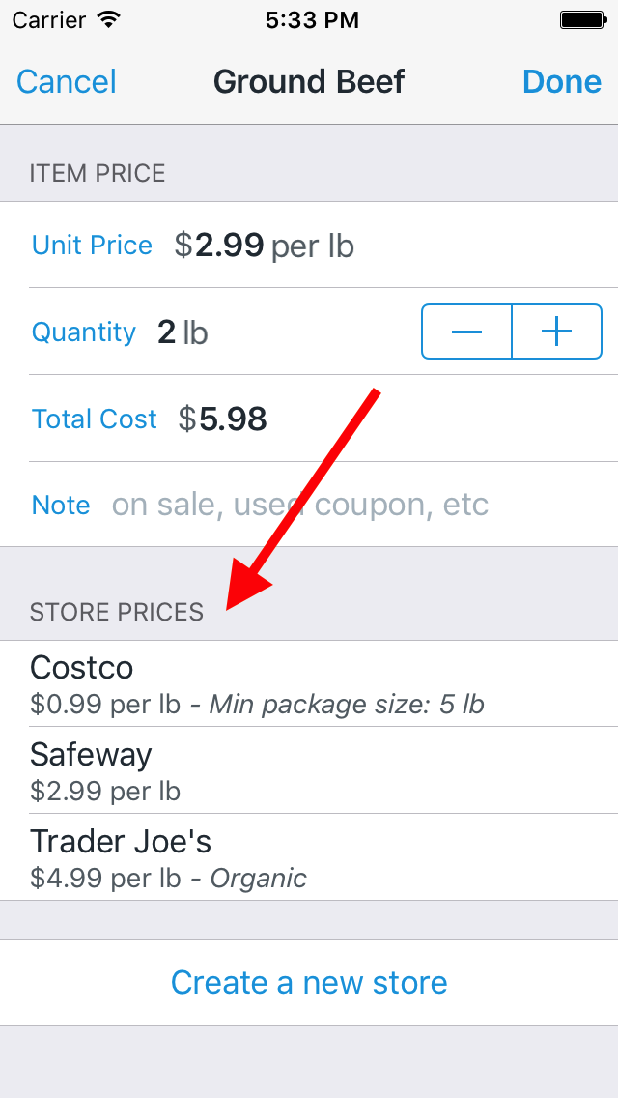Tap the minus button for Quantity
Viewport: 618px width, 1098px height.
[466, 332]
